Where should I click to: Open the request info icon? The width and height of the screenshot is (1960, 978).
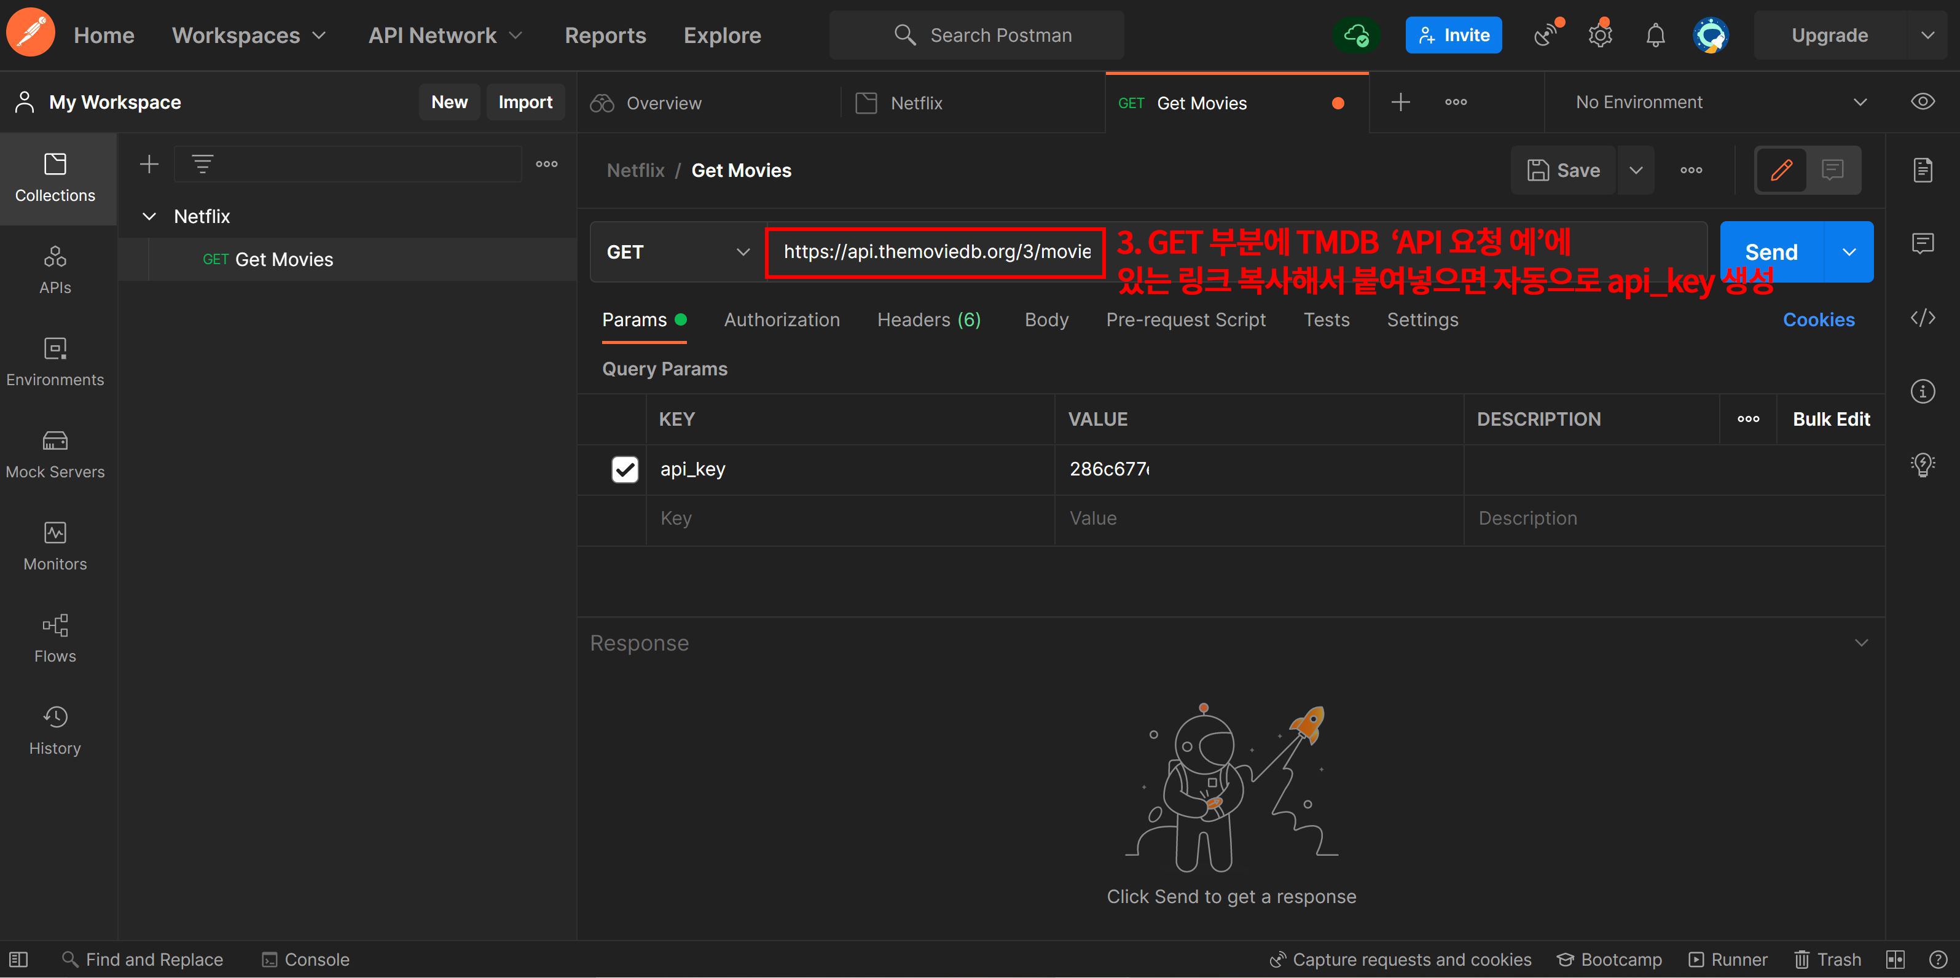1923,391
